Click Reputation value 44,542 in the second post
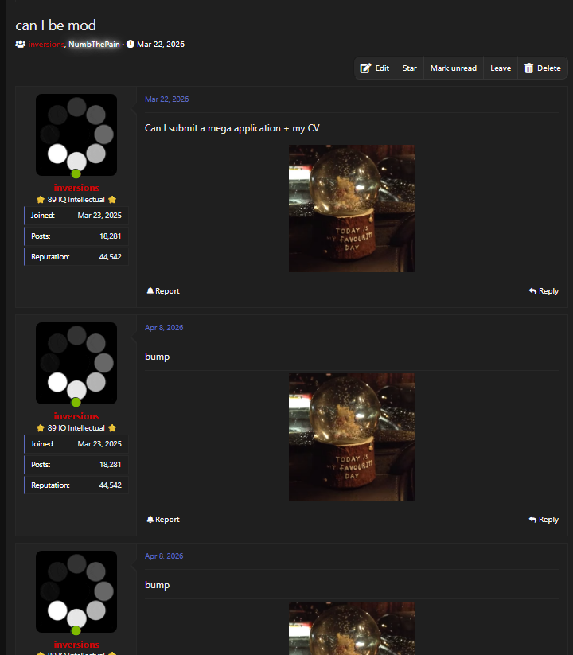 pyautogui.click(x=111, y=485)
